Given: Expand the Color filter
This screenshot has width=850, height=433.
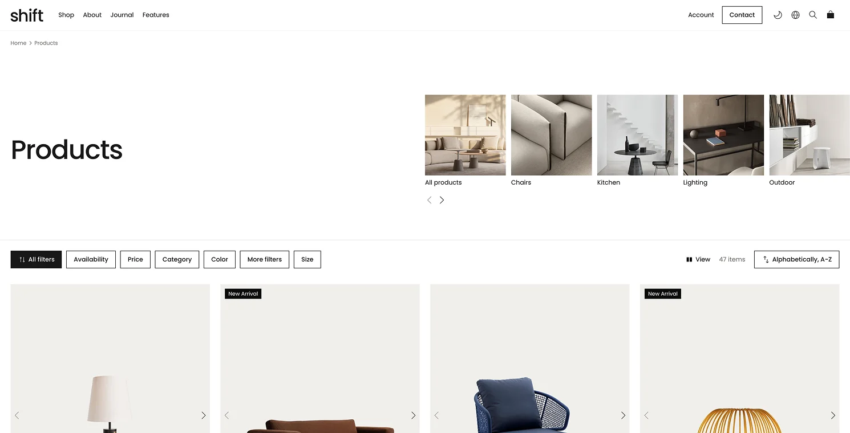Looking at the screenshot, I should 220,259.
